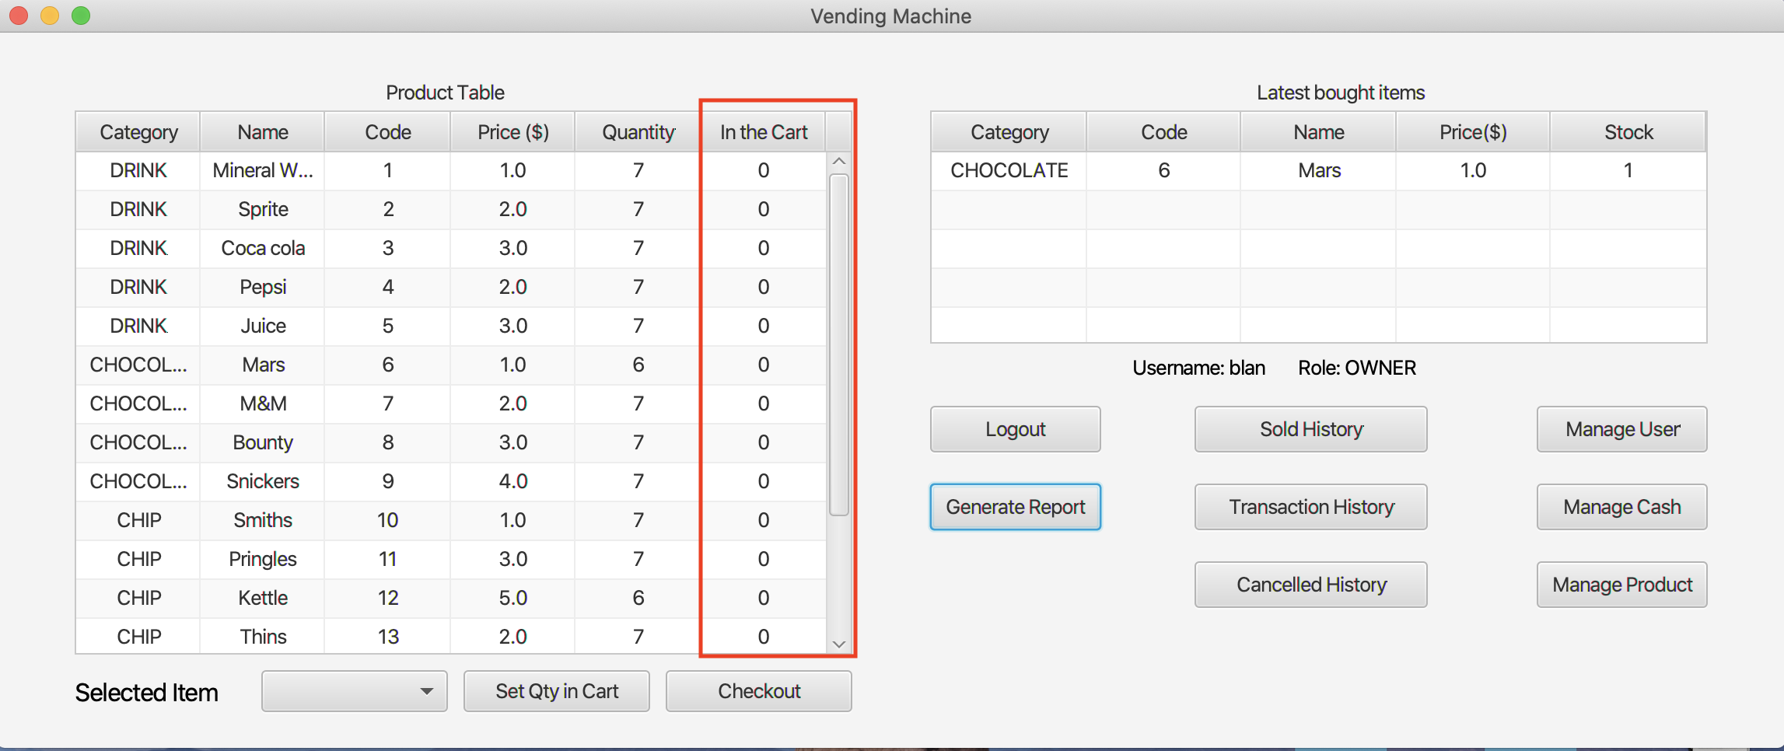Select the Mars row in Latest bought items
Screen dimensions: 1784x751
(1318, 170)
